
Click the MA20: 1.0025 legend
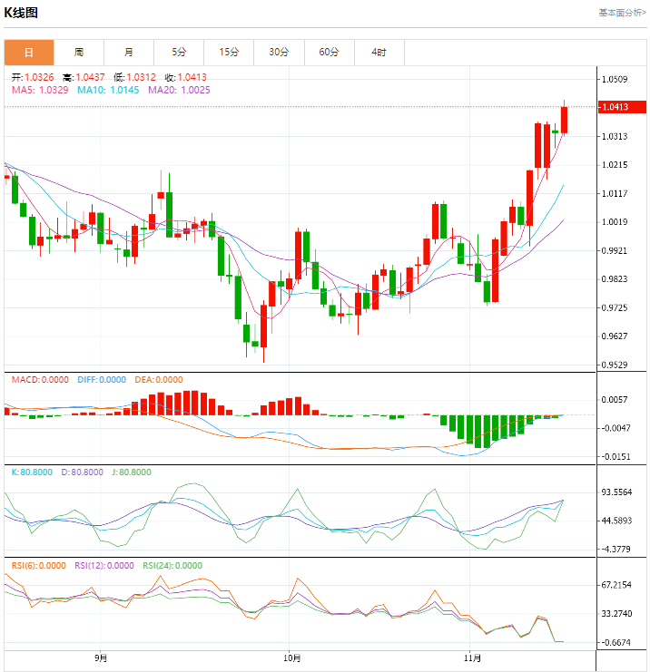(x=179, y=90)
